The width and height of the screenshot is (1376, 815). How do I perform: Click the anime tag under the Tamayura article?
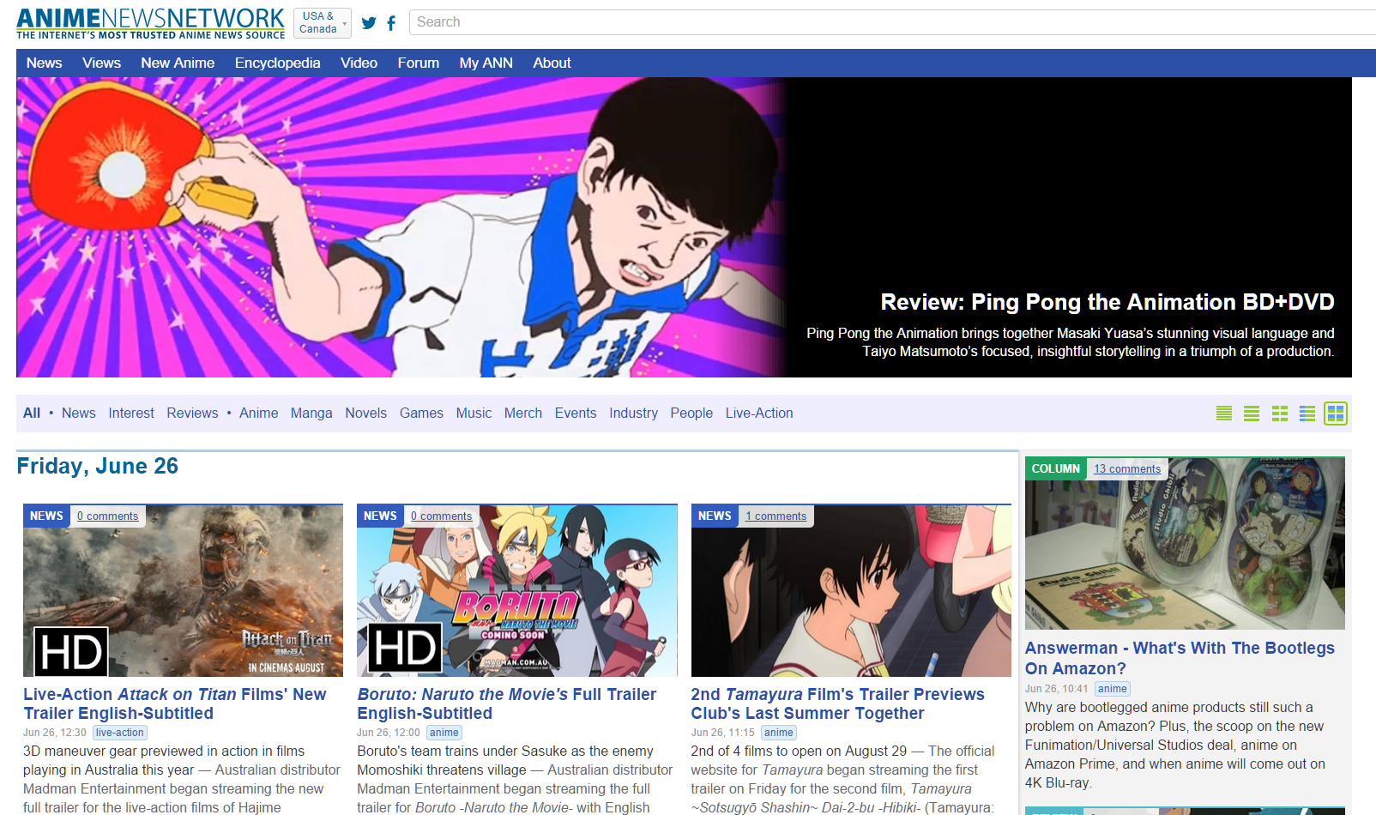(778, 733)
